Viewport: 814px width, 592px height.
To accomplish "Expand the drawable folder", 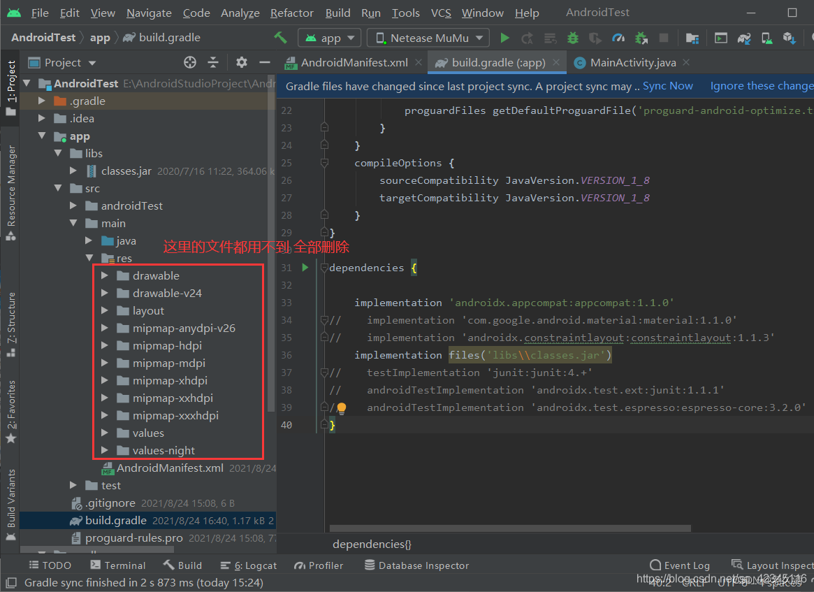I will 103,275.
